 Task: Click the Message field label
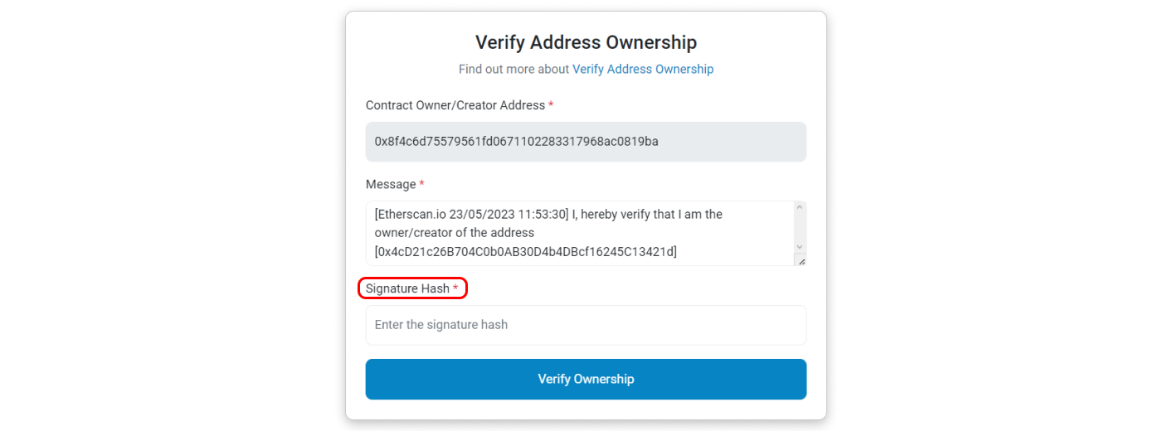coord(391,184)
